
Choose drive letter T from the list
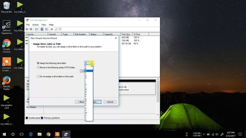89,106
